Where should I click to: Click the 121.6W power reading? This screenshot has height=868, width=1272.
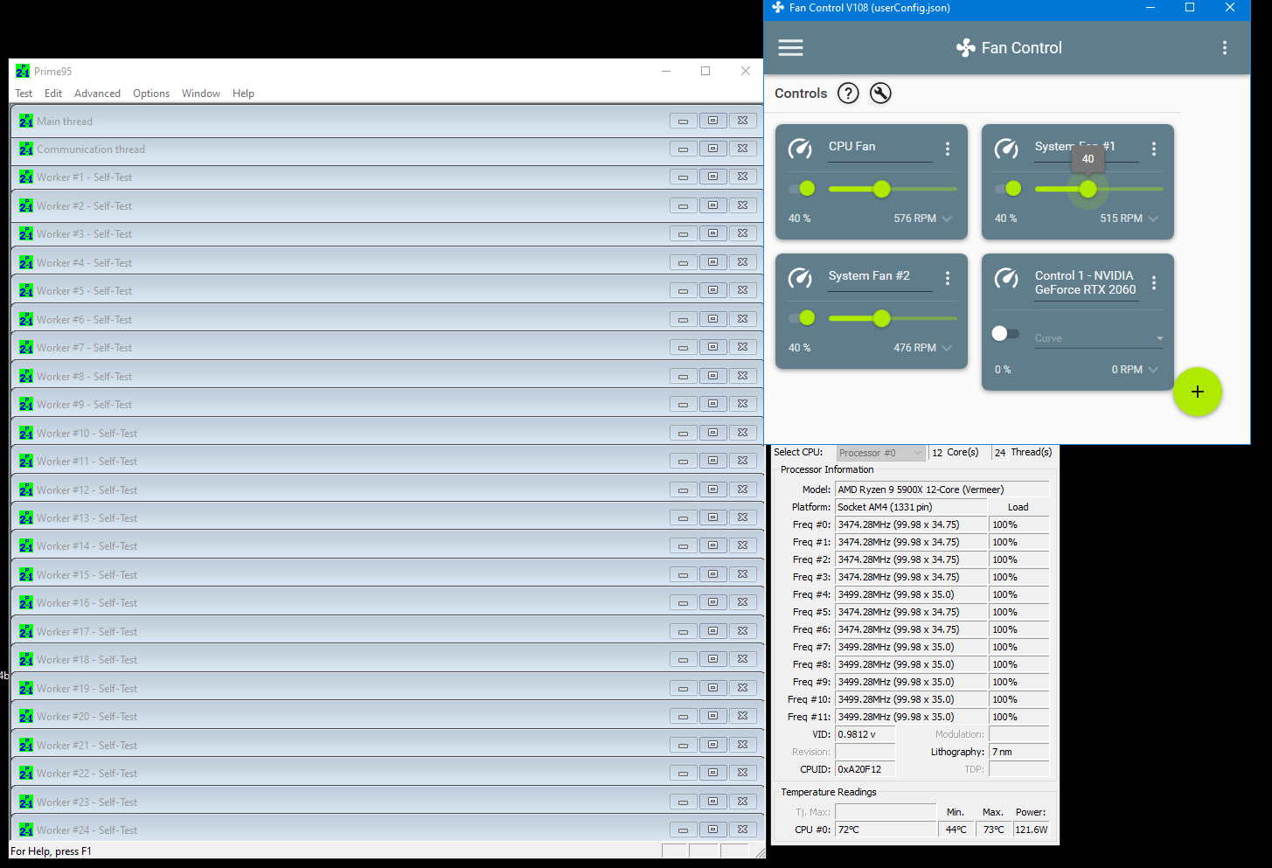click(1032, 830)
